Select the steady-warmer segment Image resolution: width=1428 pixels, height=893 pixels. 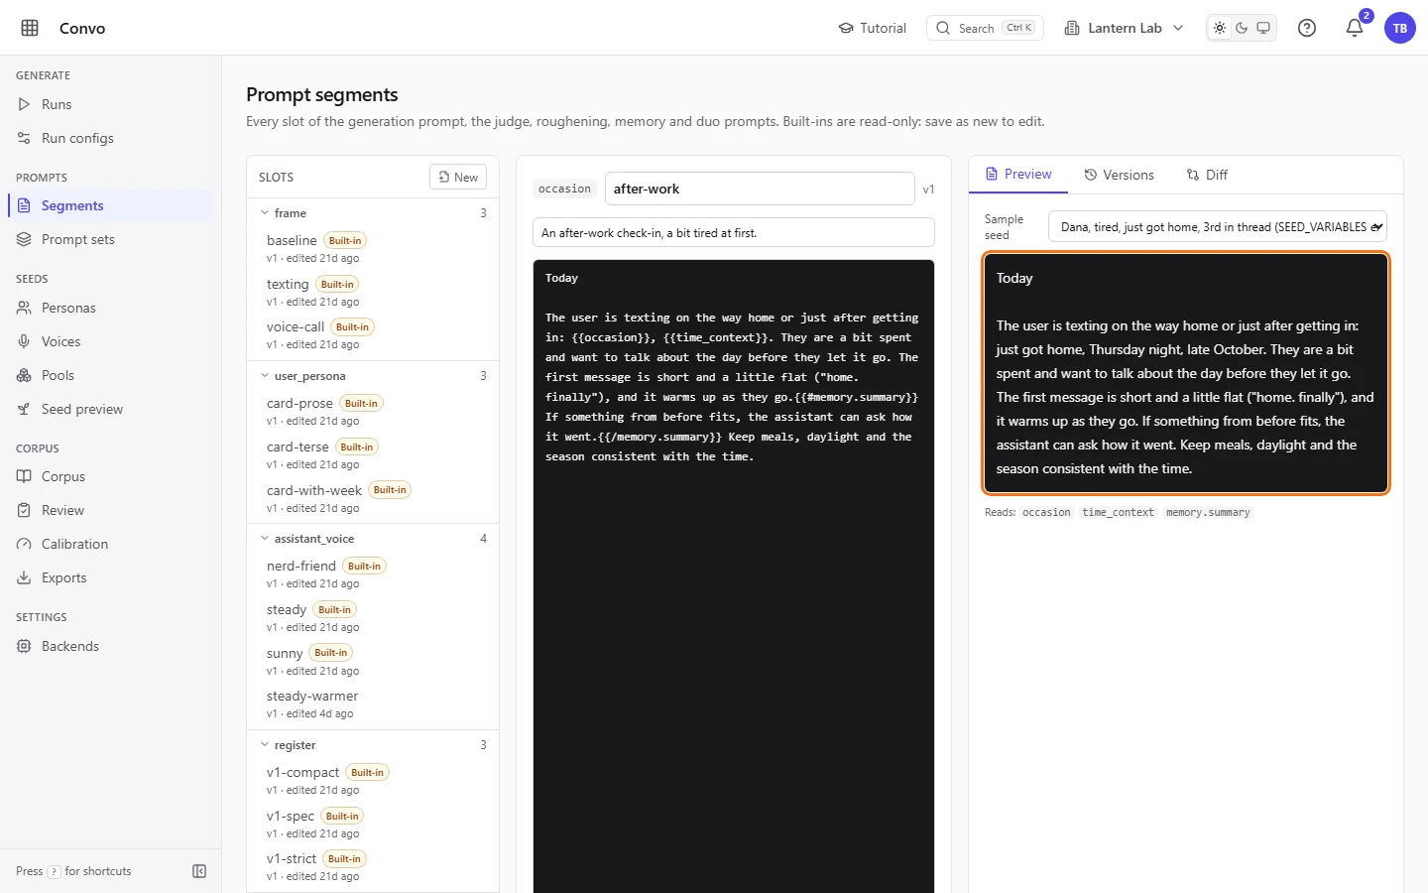click(373, 704)
